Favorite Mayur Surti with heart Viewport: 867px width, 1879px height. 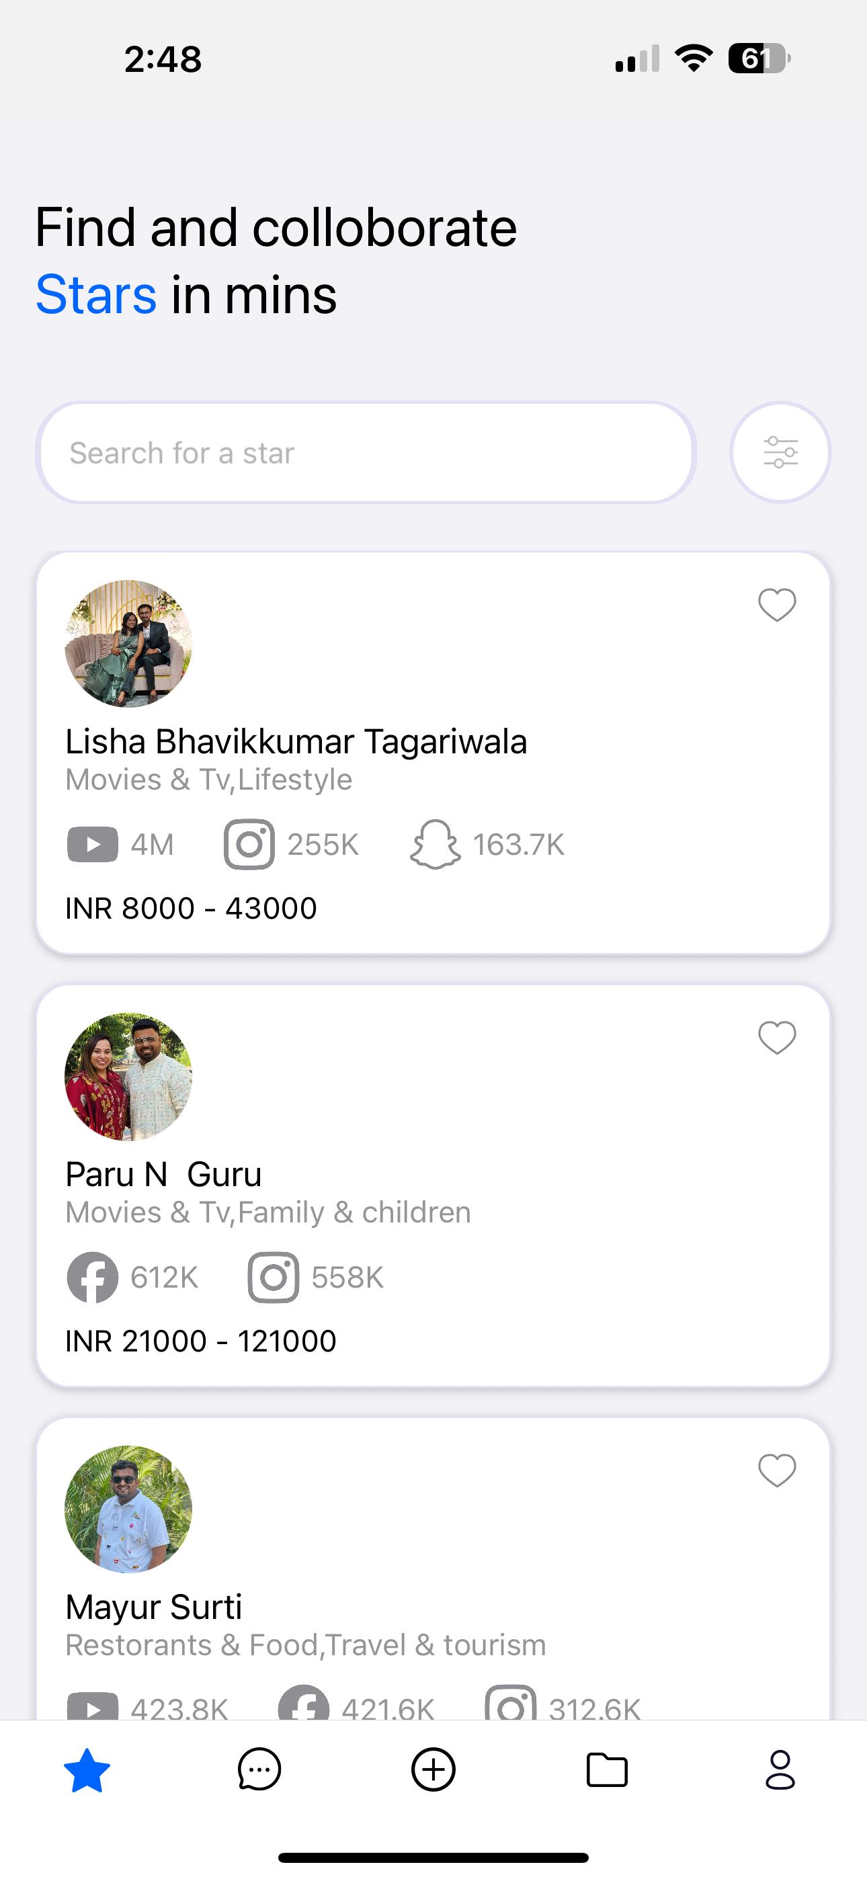pyautogui.click(x=776, y=1470)
